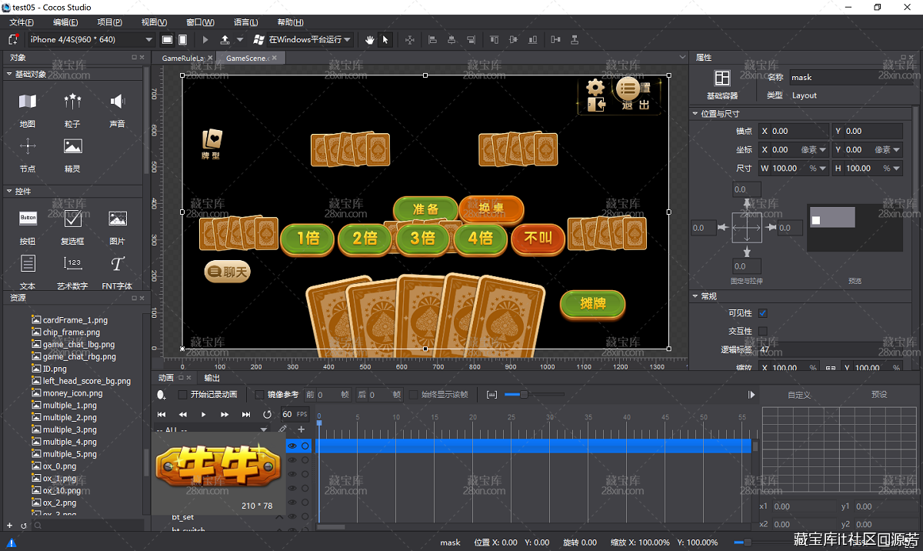
Task: Select the 节点 (node) object icon
Action: pos(28,146)
